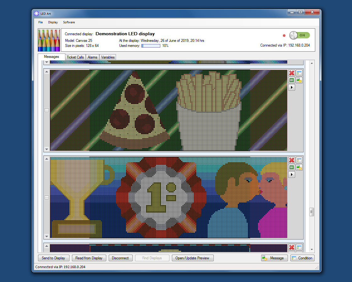
Task: Switch to the Ticket Calls tab
Action: pyautogui.click(x=75, y=57)
